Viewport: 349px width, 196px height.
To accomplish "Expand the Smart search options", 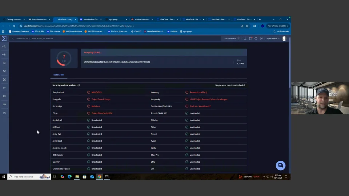I will coord(232,38).
